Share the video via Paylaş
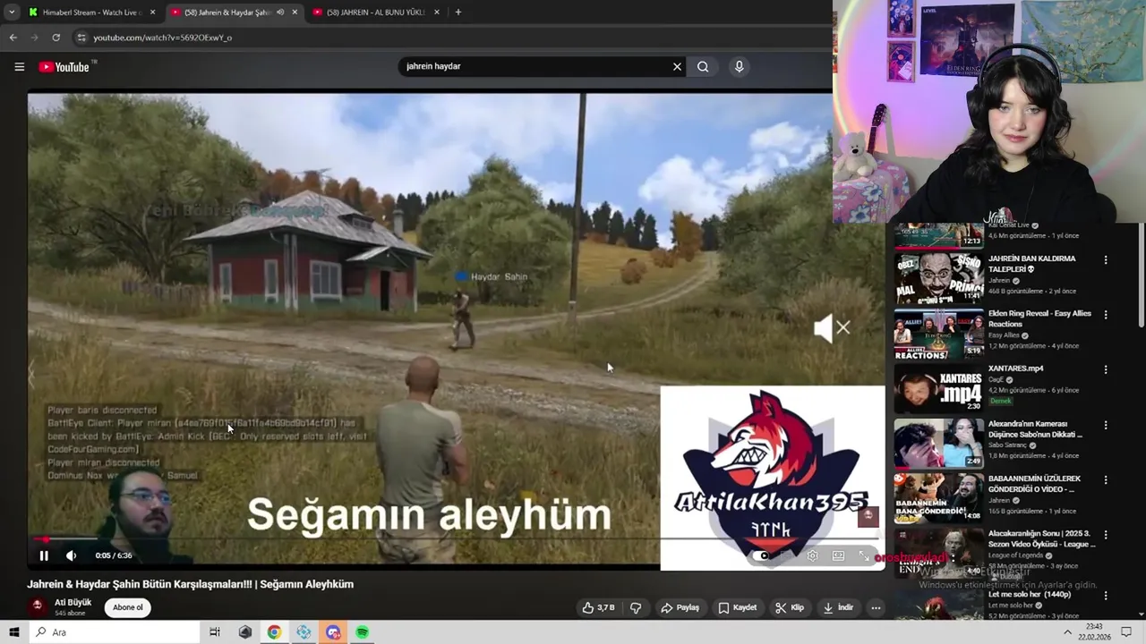 (x=680, y=607)
